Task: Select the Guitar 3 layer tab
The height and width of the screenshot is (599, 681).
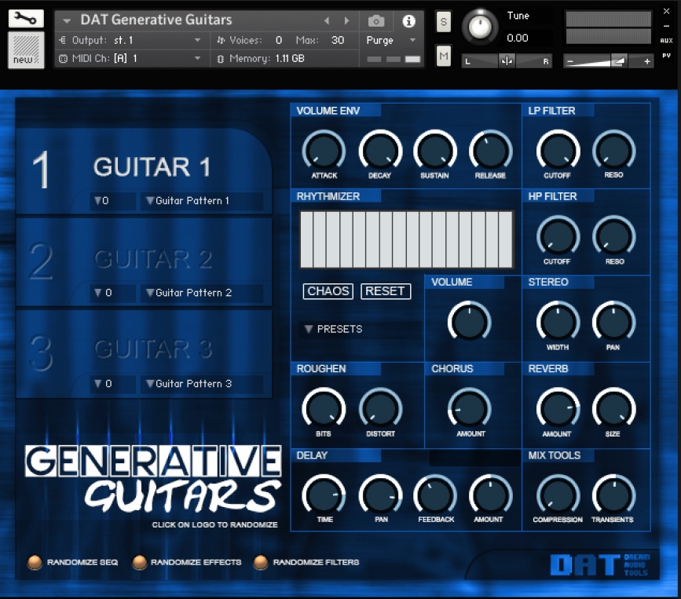Action: coord(144,349)
